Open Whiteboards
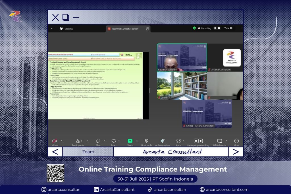The image size is (291, 194). (x=219, y=141)
